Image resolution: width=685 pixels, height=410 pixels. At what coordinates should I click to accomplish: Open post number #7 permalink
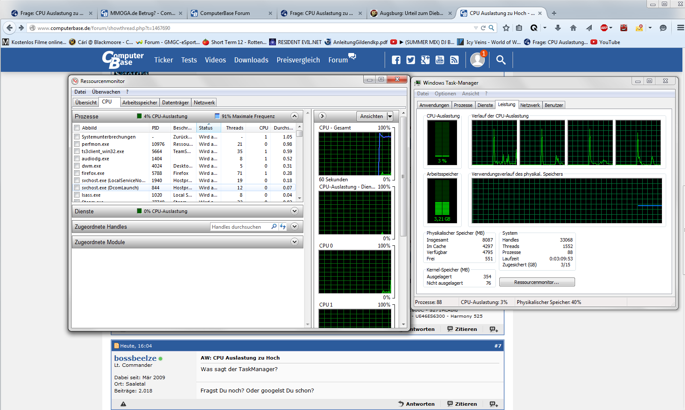coord(498,346)
